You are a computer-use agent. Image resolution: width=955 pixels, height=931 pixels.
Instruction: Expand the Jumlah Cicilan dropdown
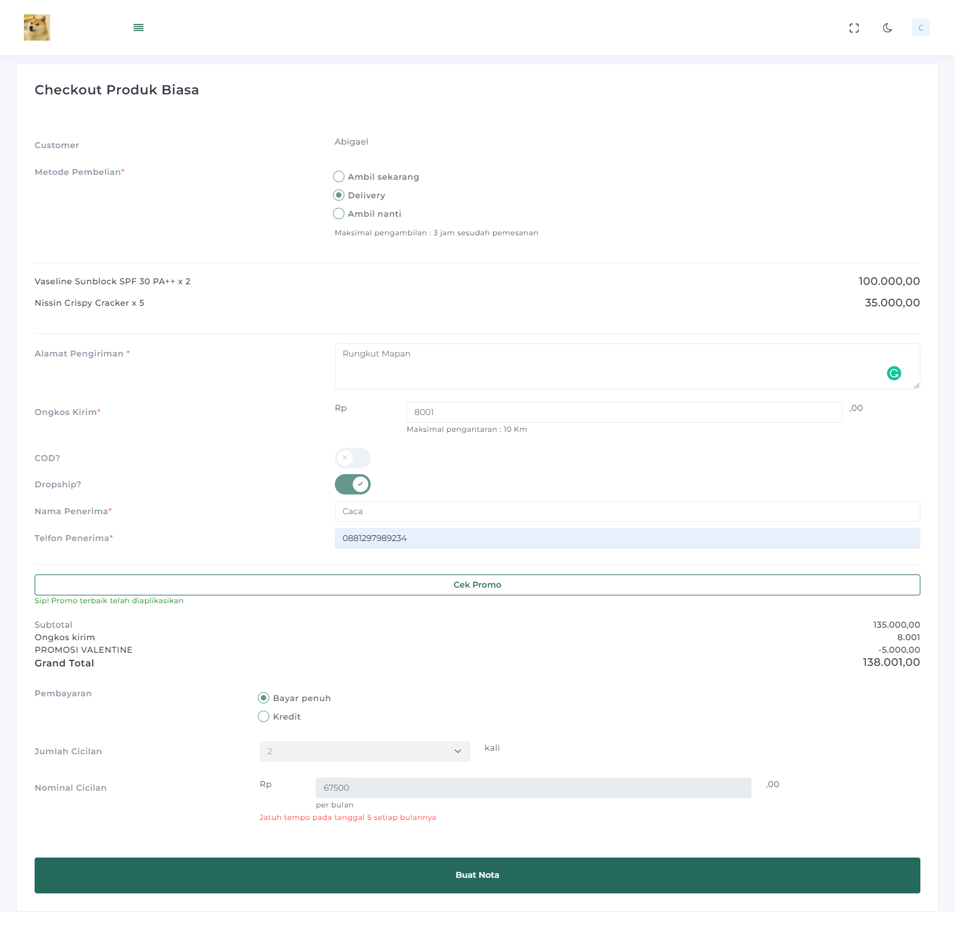click(x=365, y=751)
